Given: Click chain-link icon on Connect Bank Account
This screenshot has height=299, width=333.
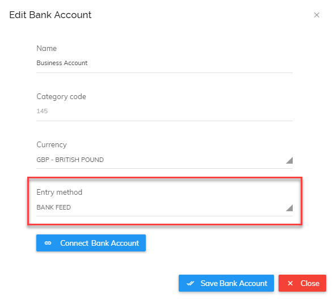Looking at the screenshot, I should [x=48, y=243].
